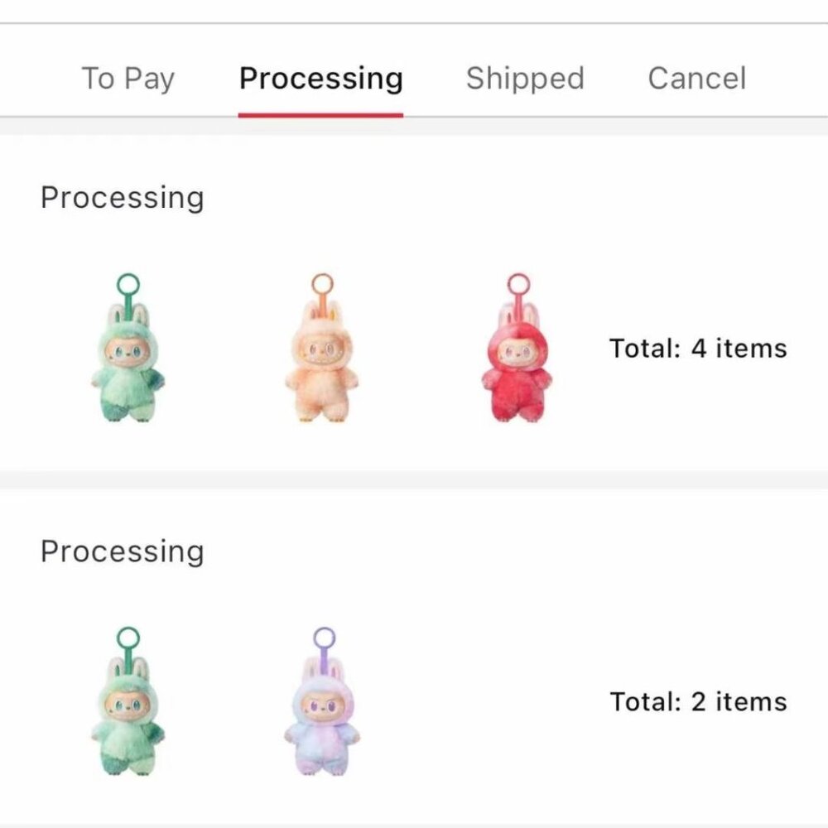Click green keyring loop in 4-item order

pos(128,286)
